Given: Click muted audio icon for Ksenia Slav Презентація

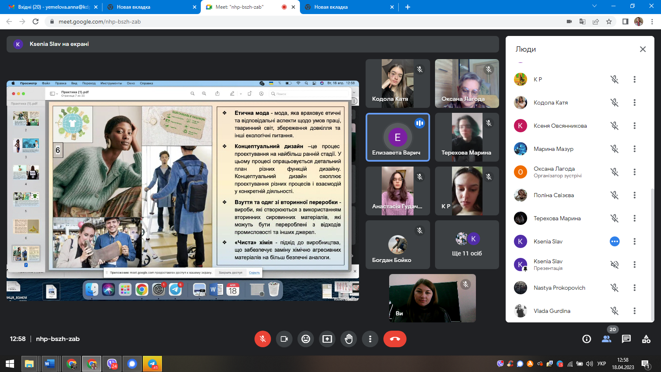Looking at the screenshot, I should coord(615,265).
